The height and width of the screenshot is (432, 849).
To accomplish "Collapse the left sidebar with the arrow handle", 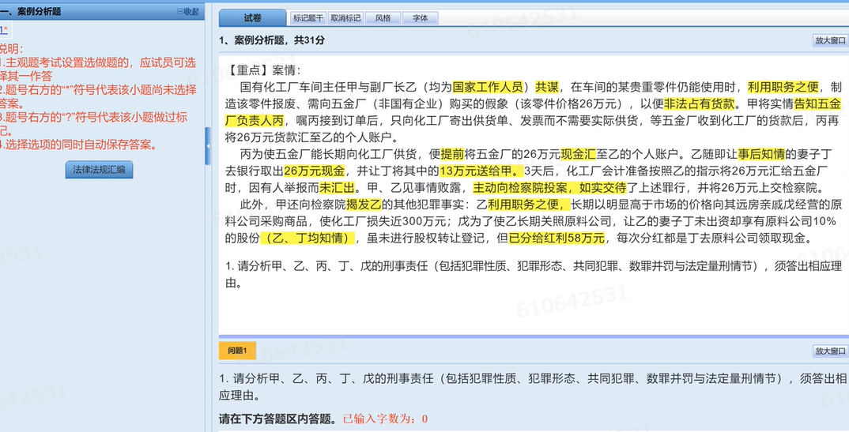I will 208,147.
